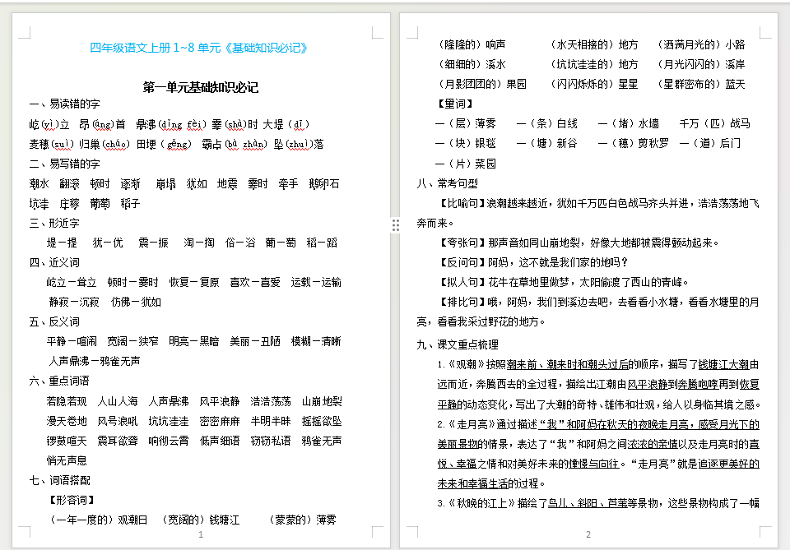This screenshot has height=550, width=790.
Task: Click the word 人山人海
Action: coord(118,401)
